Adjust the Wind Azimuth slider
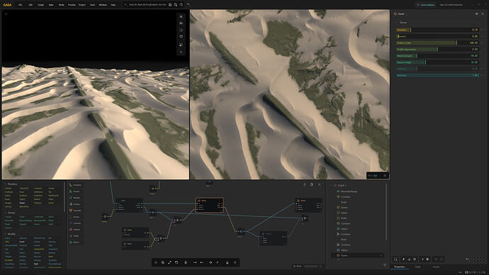The height and width of the screenshot is (275, 489). pyautogui.click(x=437, y=56)
